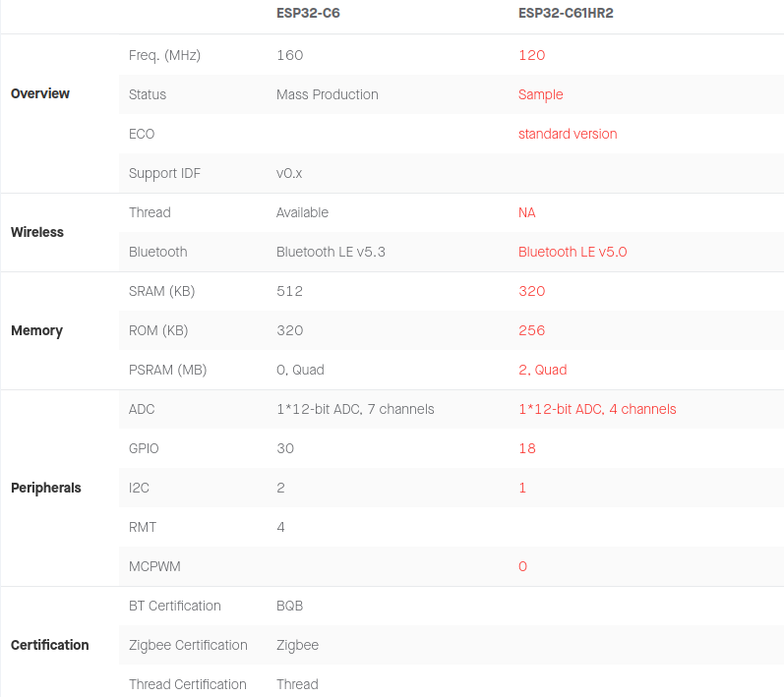784x697 pixels.
Task: Click the 'Mass Production' status cell
Action: [327, 94]
